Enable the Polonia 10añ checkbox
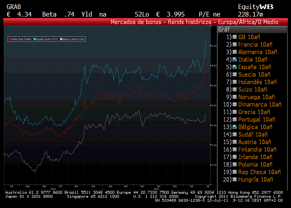The height and width of the screenshot is (208, 291). pyautogui.click(x=234, y=165)
